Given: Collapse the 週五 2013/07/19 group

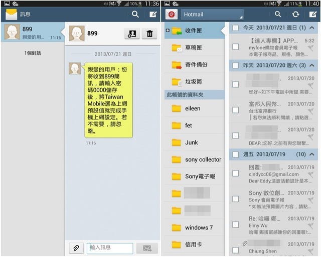Looking at the screenshot, I should tap(311, 154).
